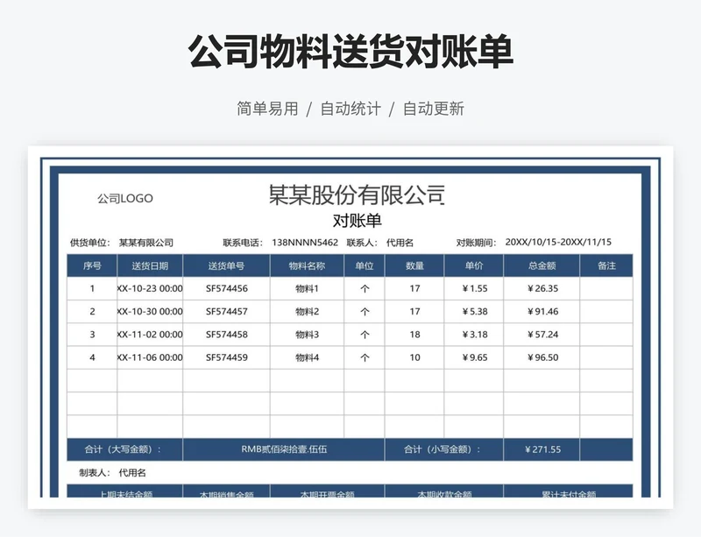Select the 物料3 cell
This screenshot has height=537, width=701.
click(308, 335)
